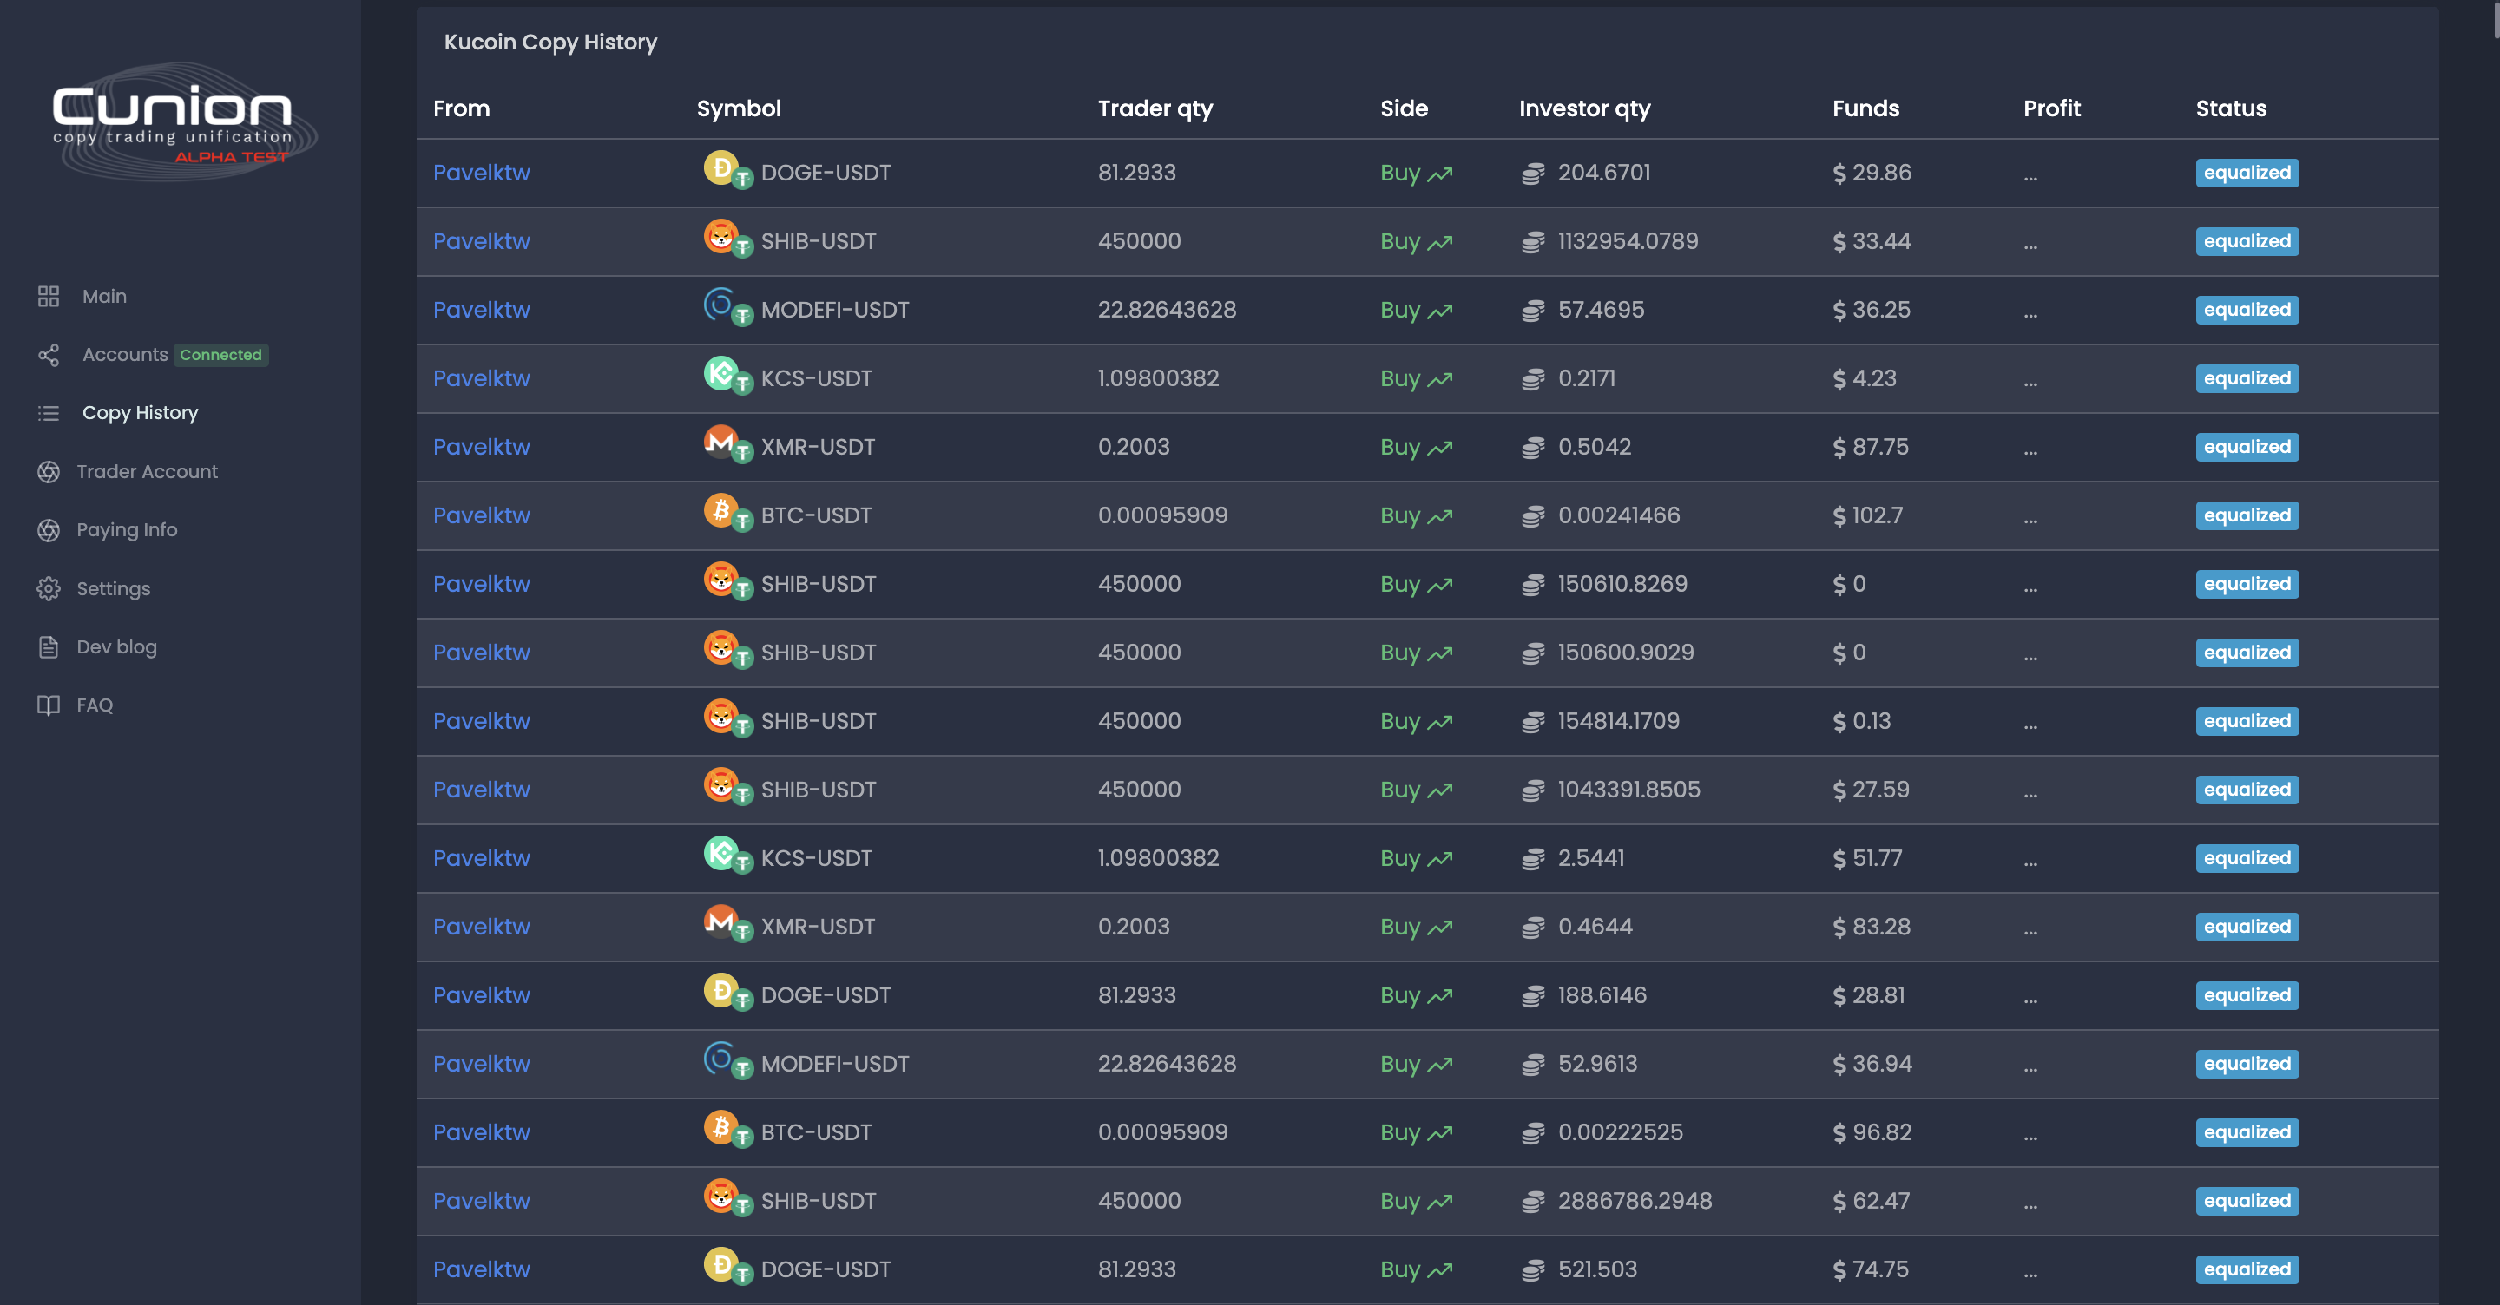Click the FAQ book icon
The width and height of the screenshot is (2500, 1305).
click(x=49, y=705)
